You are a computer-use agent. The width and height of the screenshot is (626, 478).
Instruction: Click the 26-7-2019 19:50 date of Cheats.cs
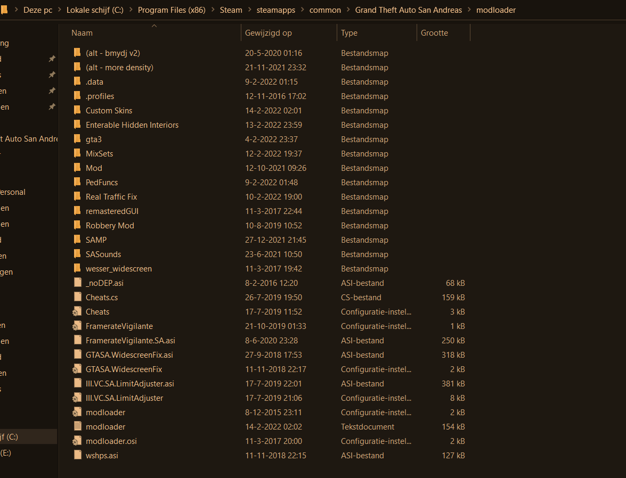273,297
